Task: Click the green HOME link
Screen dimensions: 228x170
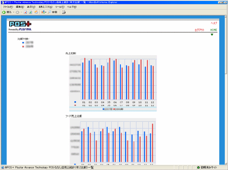Action: click(x=213, y=30)
